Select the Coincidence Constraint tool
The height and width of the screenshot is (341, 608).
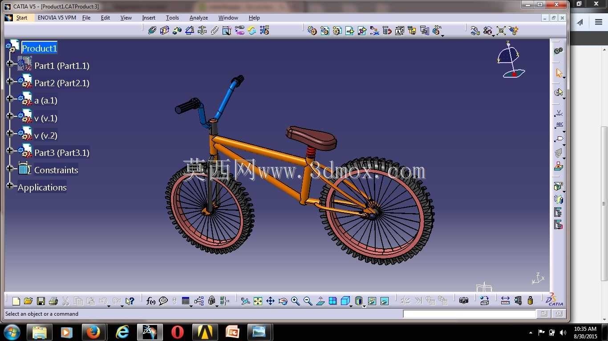click(152, 30)
